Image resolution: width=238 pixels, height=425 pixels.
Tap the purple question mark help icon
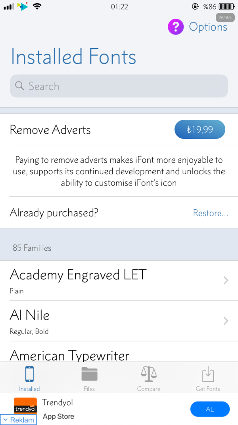(176, 27)
